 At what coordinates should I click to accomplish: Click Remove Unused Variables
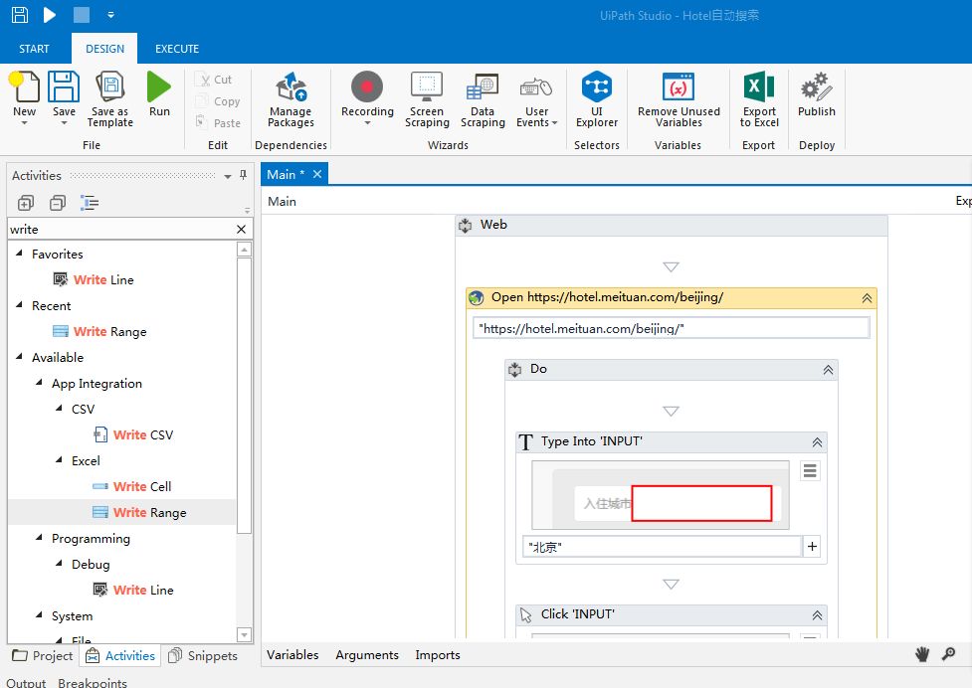pyautogui.click(x=679, y=99)
